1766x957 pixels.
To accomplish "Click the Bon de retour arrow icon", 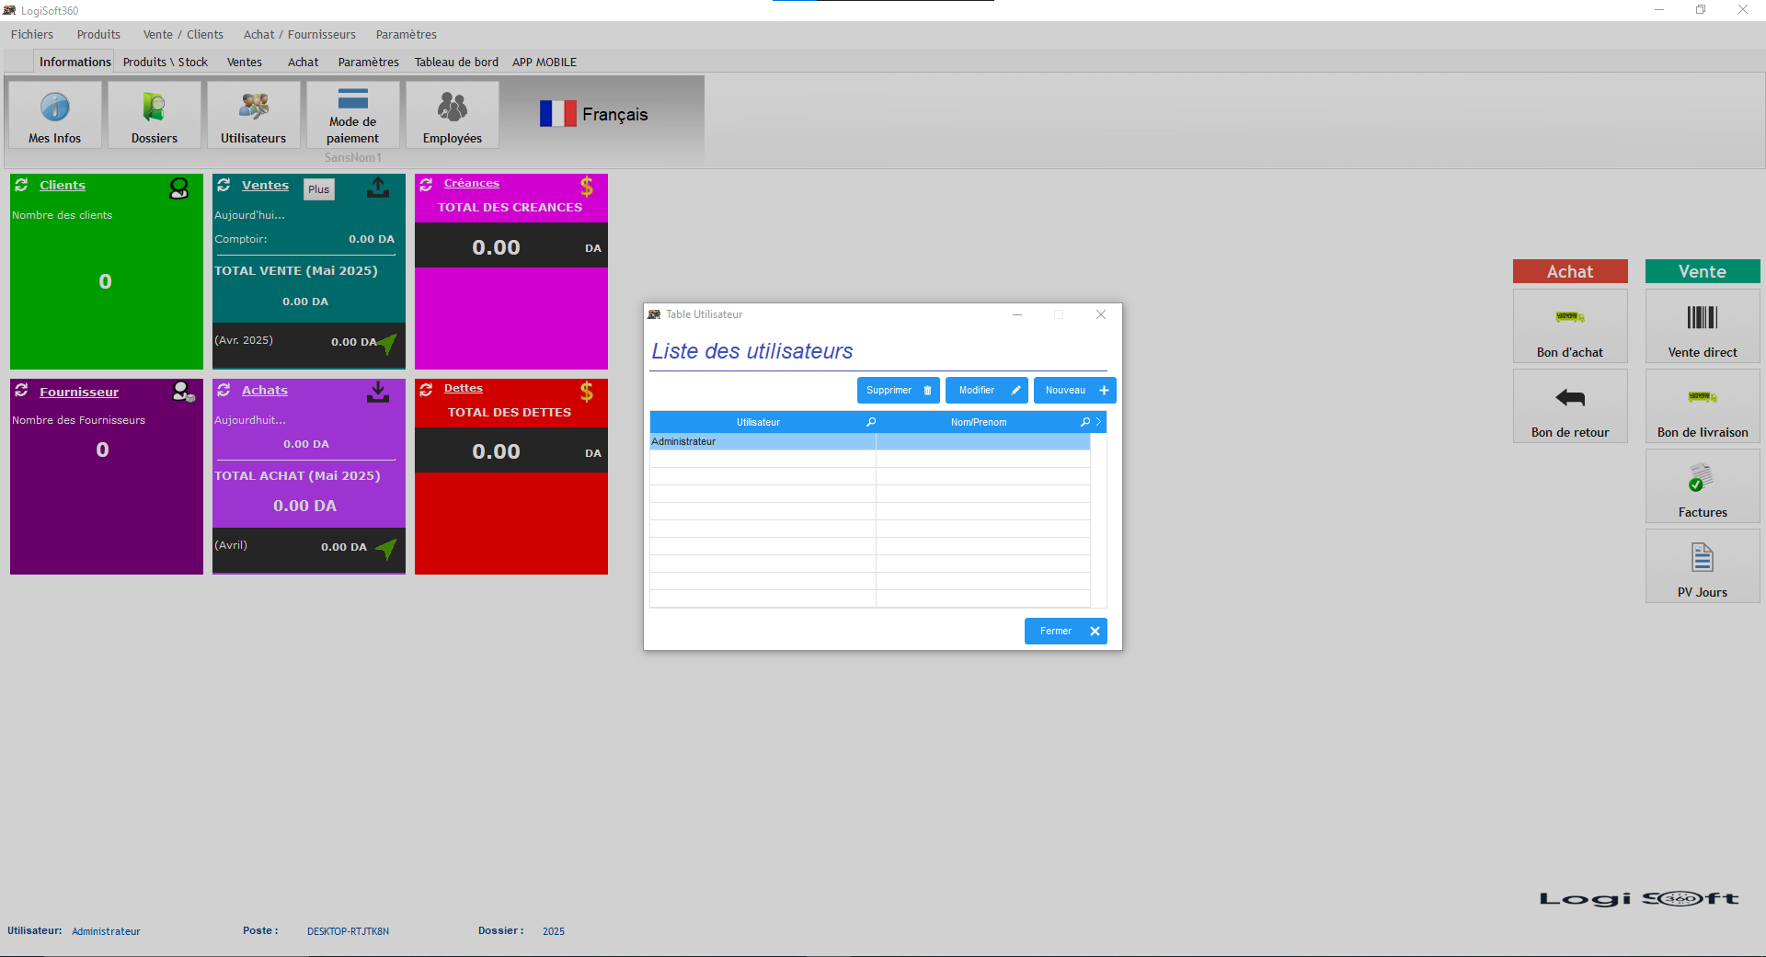I will point(1570,398).
